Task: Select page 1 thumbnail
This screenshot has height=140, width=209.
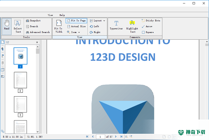Action: point(21,56)
